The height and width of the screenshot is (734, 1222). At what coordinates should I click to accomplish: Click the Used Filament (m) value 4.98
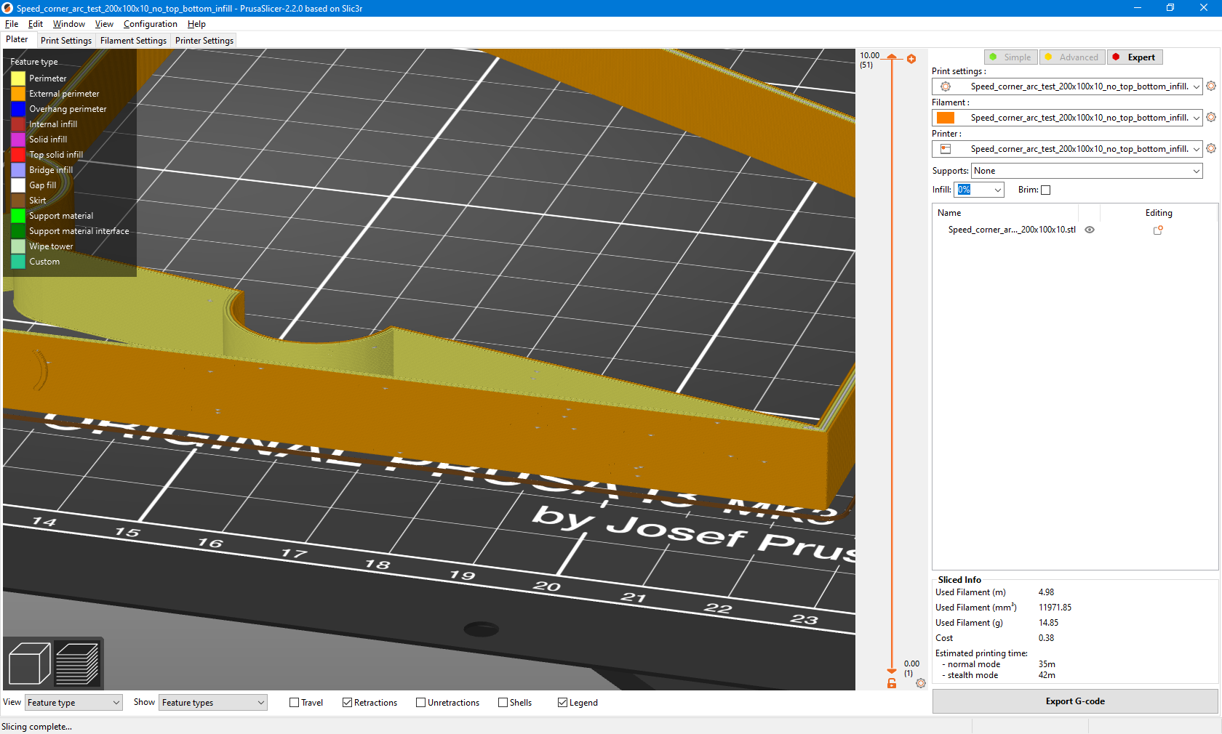tap(1046, 592)
